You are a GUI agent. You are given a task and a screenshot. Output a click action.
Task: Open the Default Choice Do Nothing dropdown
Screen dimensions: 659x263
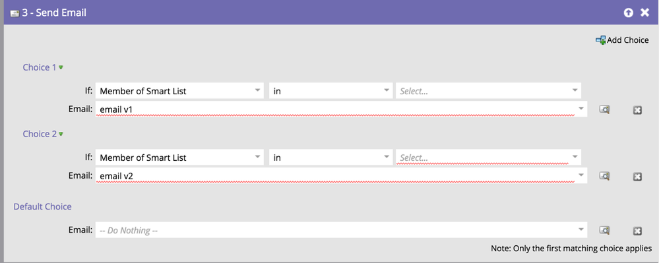[341, 230]
